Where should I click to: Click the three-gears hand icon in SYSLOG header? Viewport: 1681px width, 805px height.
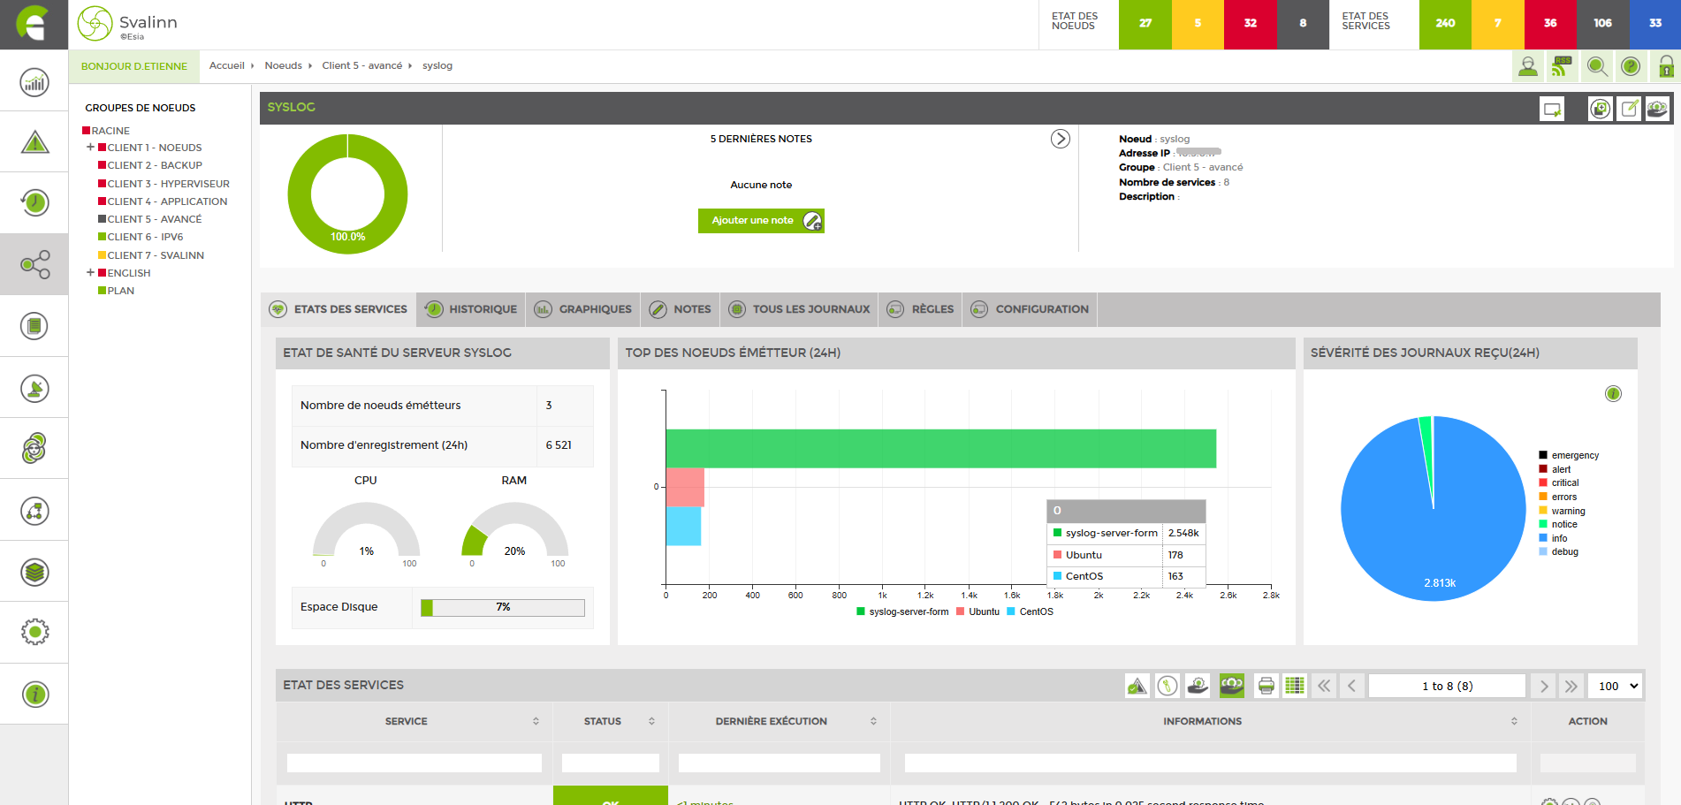tap(1657, 109)
